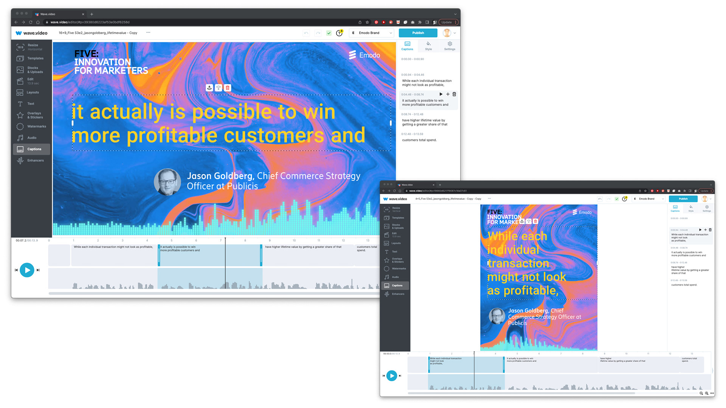The image size is (726, 408).
Task: Skip to next in large window playback
Action: 38,270
